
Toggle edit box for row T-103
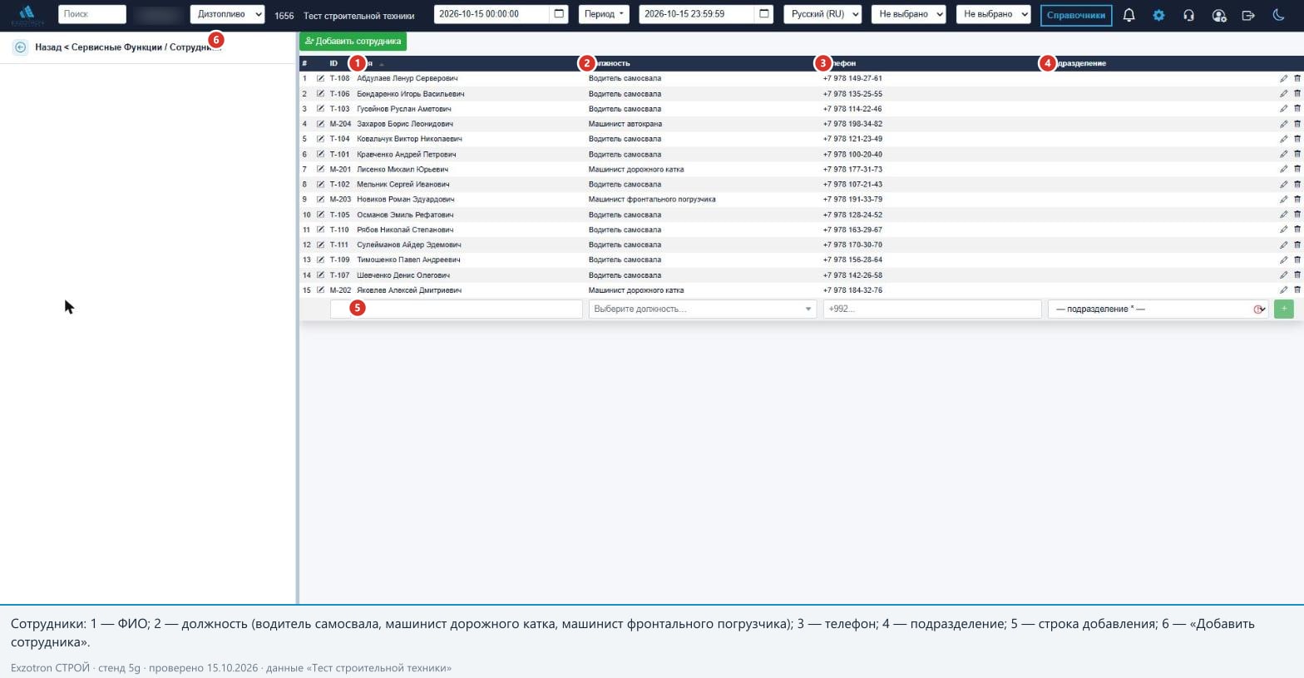point(320,109)
